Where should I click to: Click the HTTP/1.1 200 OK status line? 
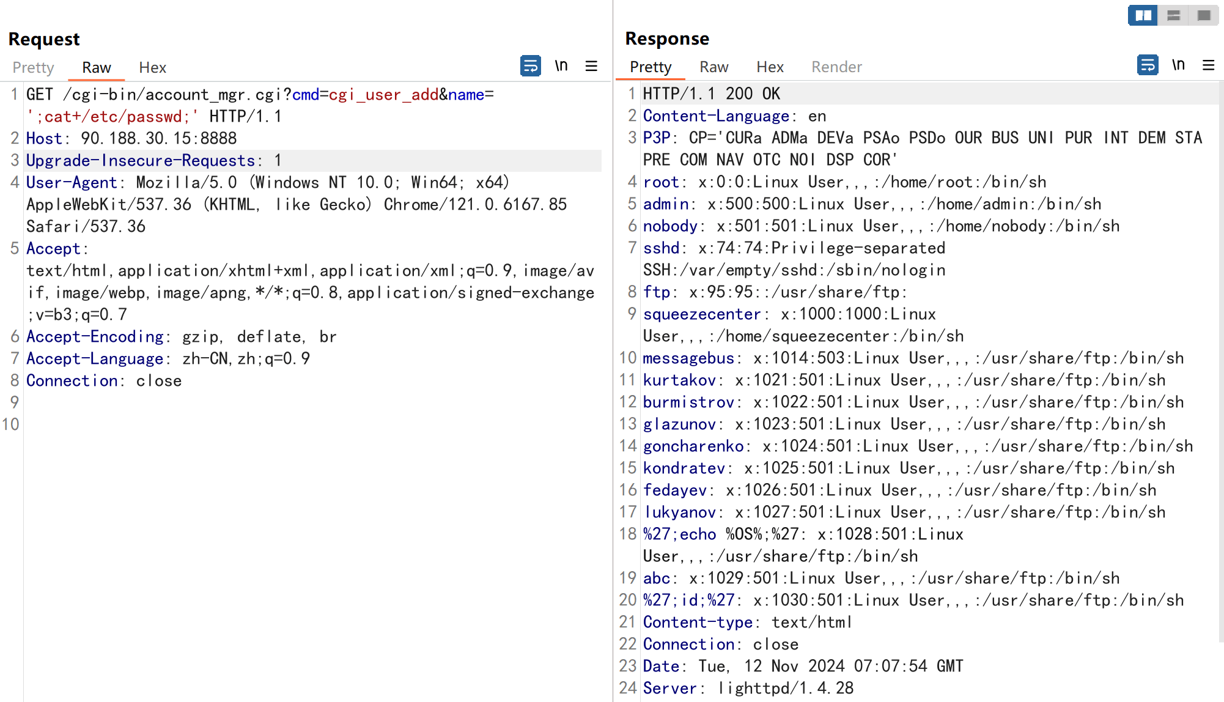(711, 94)
